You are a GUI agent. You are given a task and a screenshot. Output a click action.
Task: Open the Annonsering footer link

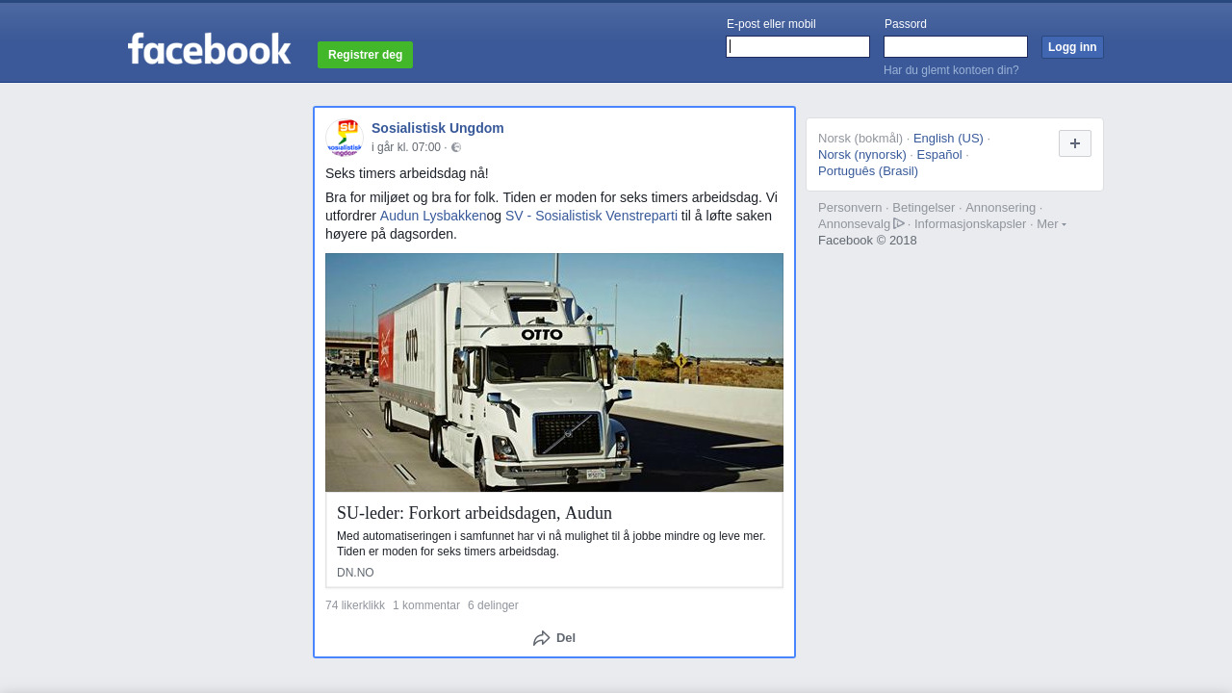coord(1001,207)
